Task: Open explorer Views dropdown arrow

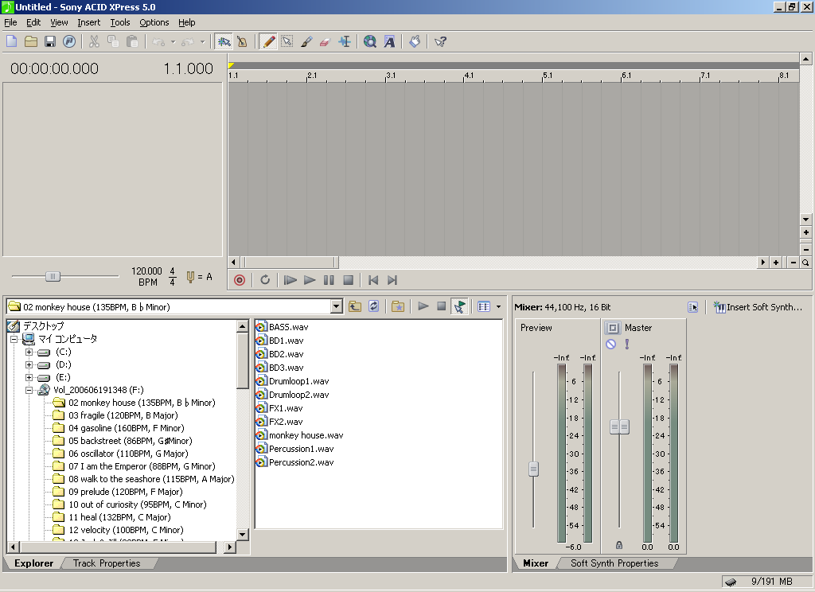Action: pos(498,306)
